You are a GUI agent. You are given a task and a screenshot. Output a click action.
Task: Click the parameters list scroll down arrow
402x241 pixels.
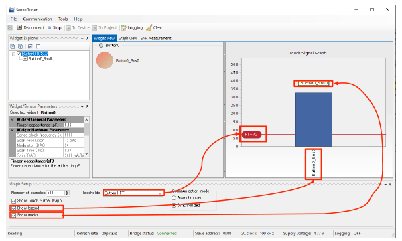coord(86,154)
